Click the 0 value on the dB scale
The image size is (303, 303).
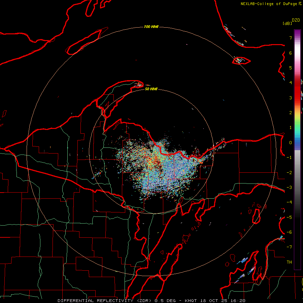[291, 143]
